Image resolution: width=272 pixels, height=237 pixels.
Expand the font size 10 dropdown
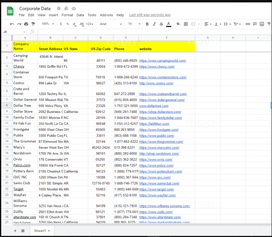click(x=133, y=24)
